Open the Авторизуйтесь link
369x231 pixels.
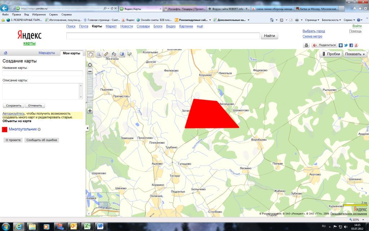click(13, 114)
